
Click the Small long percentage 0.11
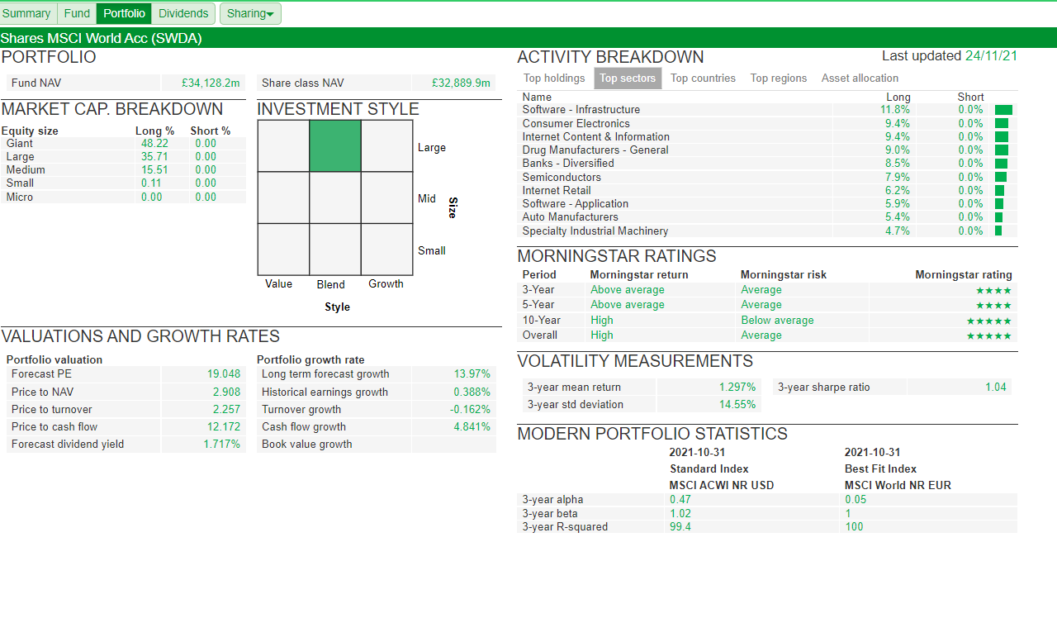(151, 183)
